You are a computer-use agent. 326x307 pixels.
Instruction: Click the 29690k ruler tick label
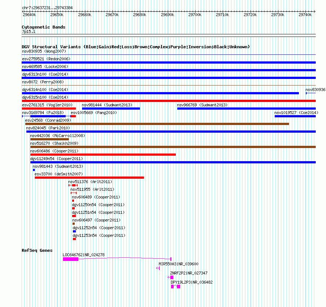[167, 15]
